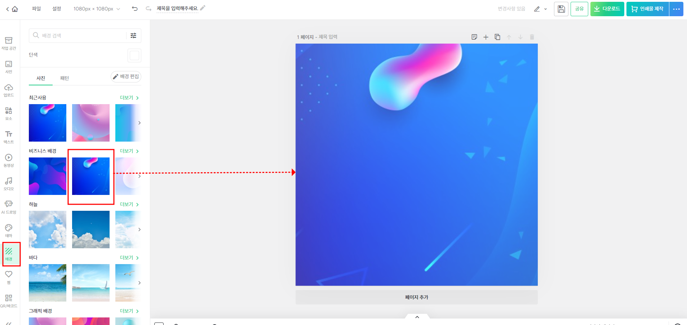This screenshot has width=687, height=325.
Task: Go to home via house icon
Action: tap(15, 9)
